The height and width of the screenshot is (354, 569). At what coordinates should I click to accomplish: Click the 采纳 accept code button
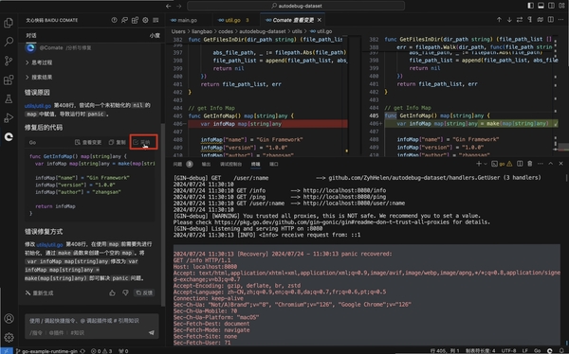click(x=141, y=142)
